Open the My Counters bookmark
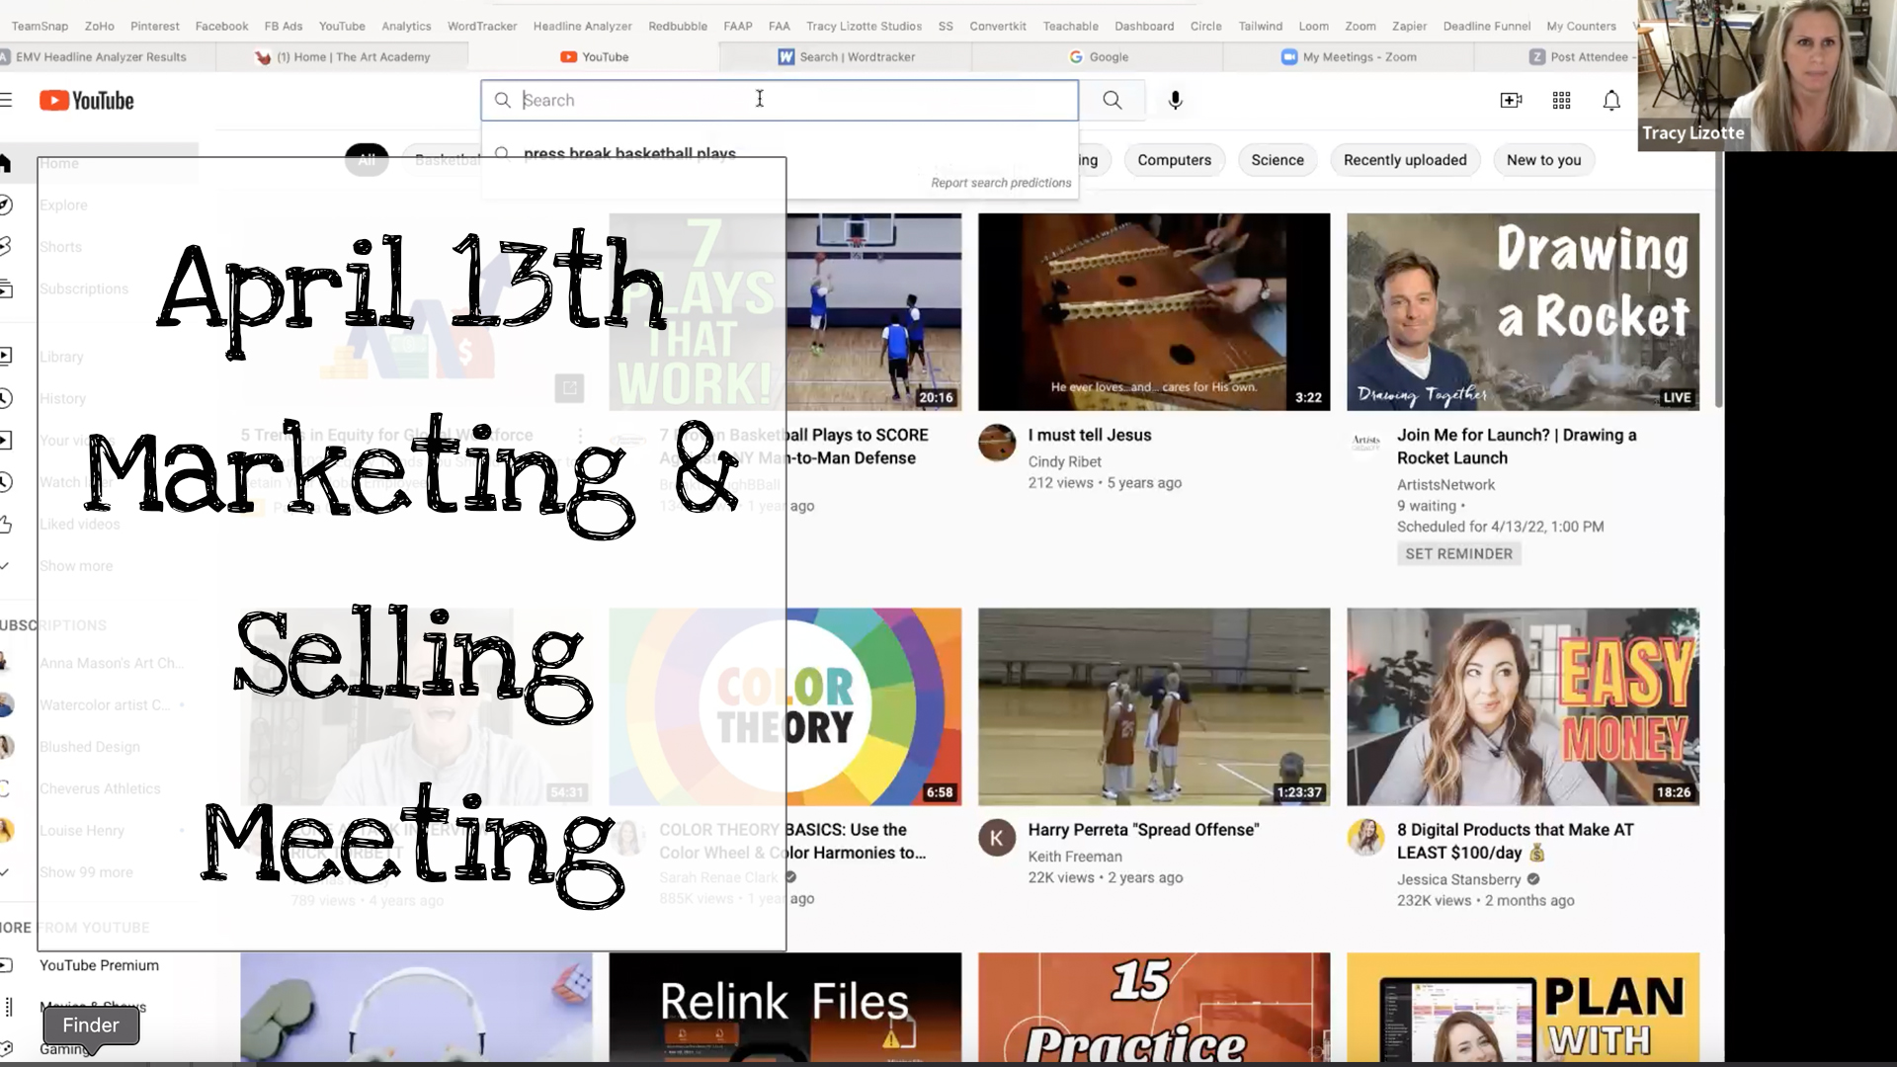The image size is (1897, 1067). click(x=1581, y=26)
